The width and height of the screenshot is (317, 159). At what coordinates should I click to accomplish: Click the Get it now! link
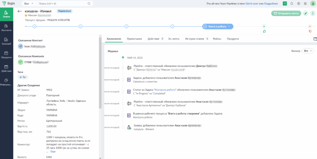tap(252, 4)
